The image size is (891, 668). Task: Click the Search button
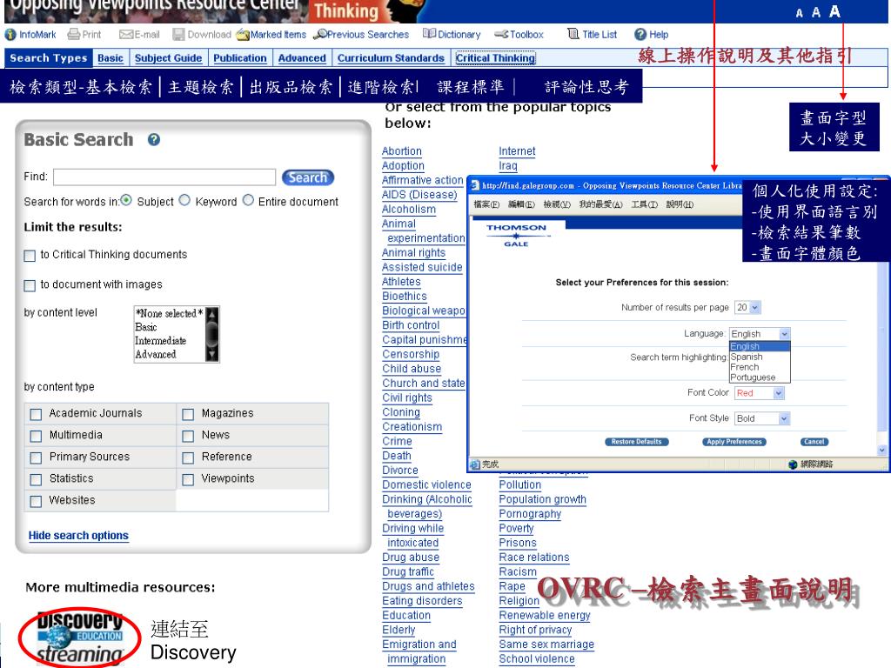tap(307, 177)
